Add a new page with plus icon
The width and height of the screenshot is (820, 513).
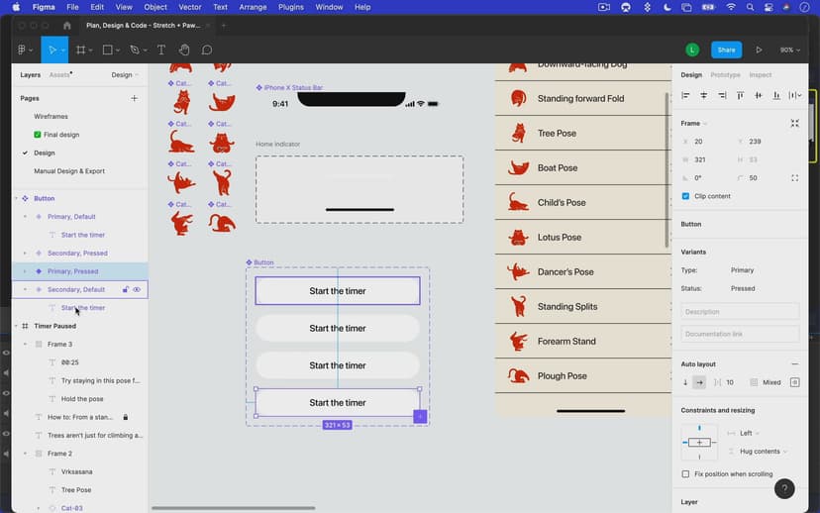click(x=135, y=98)
